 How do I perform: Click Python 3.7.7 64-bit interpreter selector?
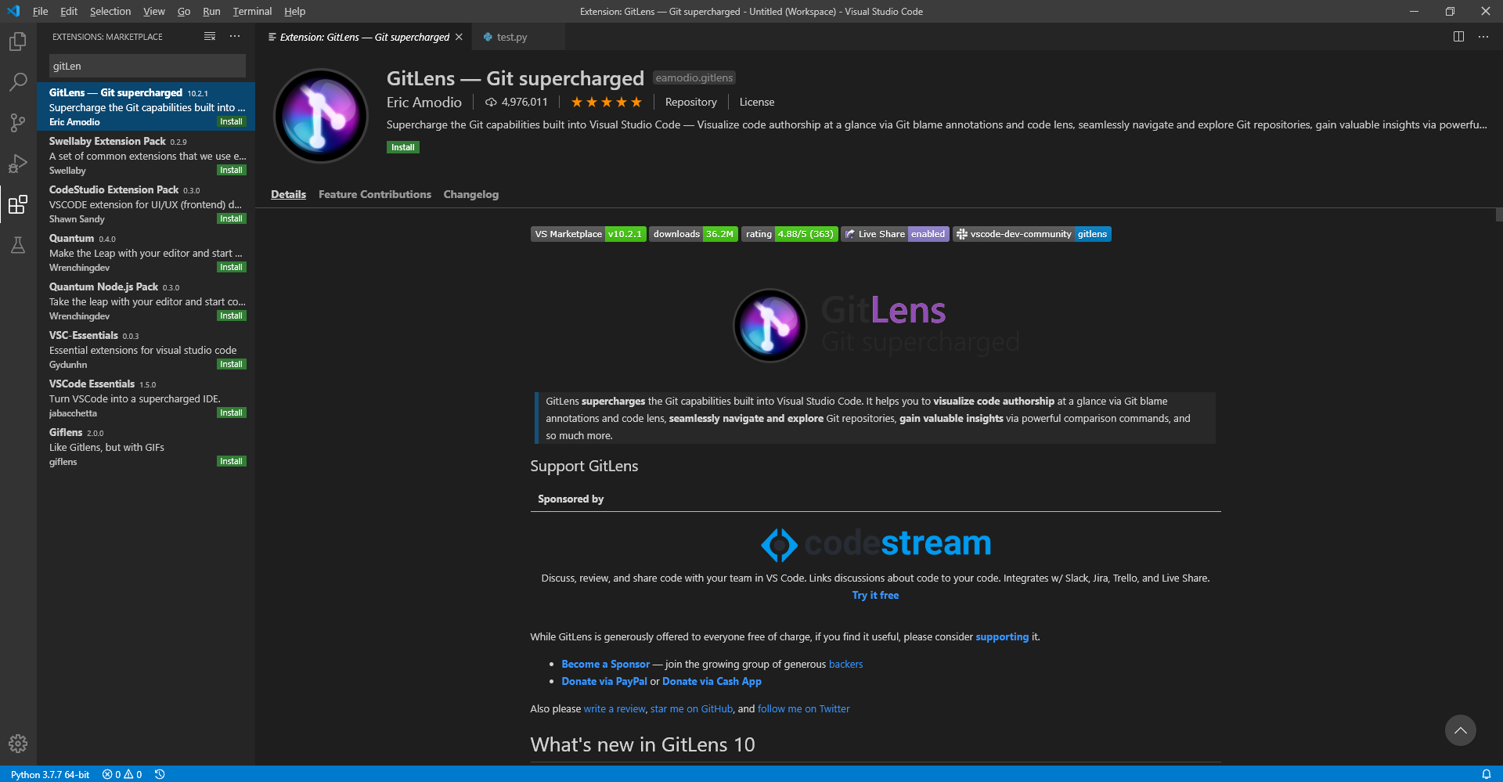coord(50,774)
